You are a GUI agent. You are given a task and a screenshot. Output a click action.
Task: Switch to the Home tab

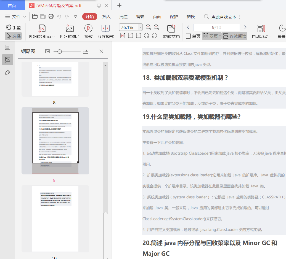click(x=12, y=6)
